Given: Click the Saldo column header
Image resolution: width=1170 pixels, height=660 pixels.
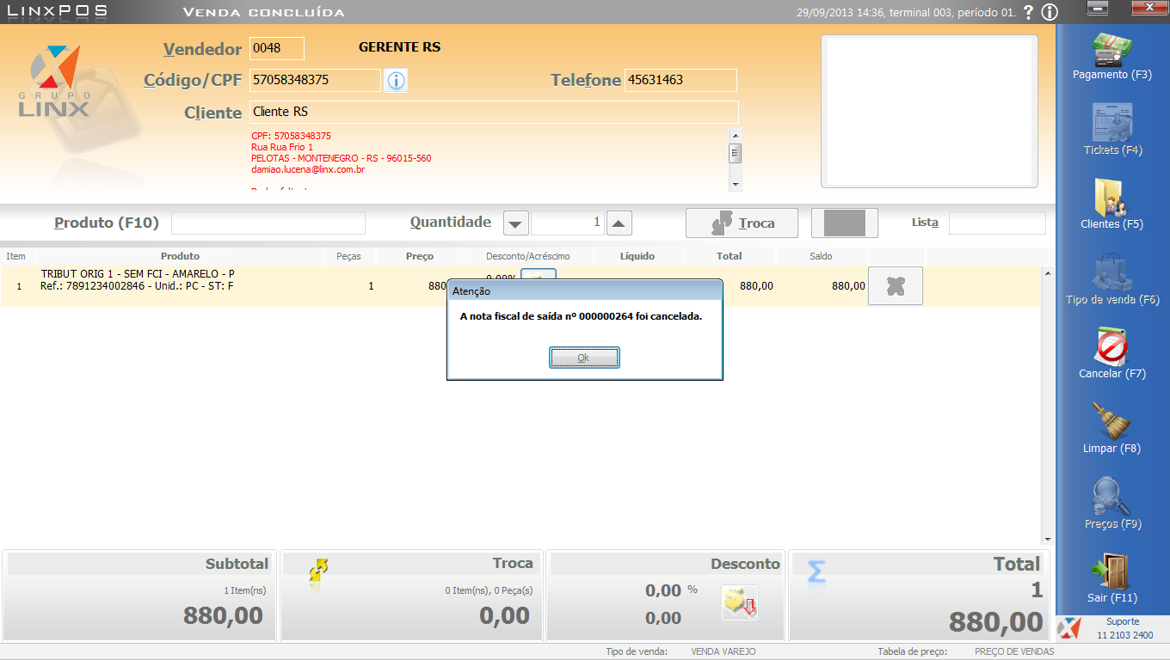Looking at the screenshot, I should pyautogui.click(x=821, y=256).
